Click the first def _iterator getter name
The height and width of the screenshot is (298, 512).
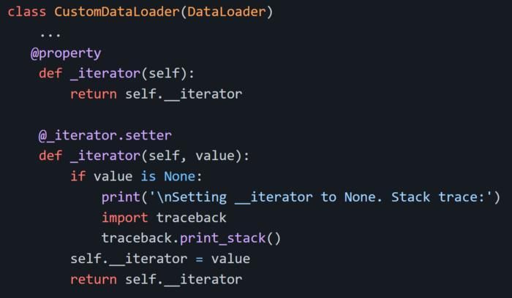(x=105, y=74)
